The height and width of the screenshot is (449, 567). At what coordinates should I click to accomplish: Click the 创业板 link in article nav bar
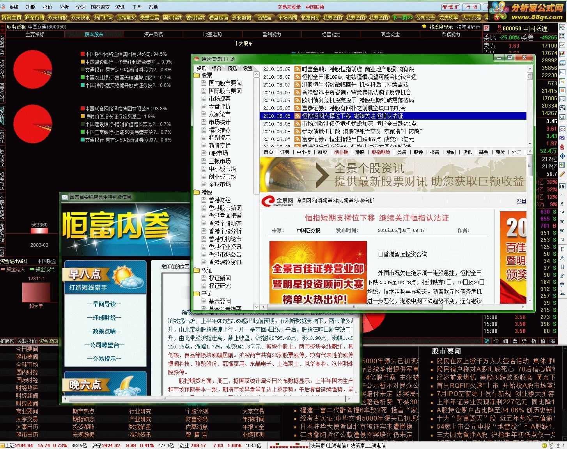[x=341, y=152]
